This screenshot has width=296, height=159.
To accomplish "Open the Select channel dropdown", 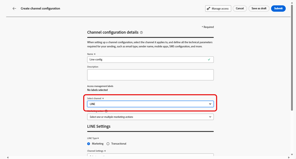I will coord(150,104).
